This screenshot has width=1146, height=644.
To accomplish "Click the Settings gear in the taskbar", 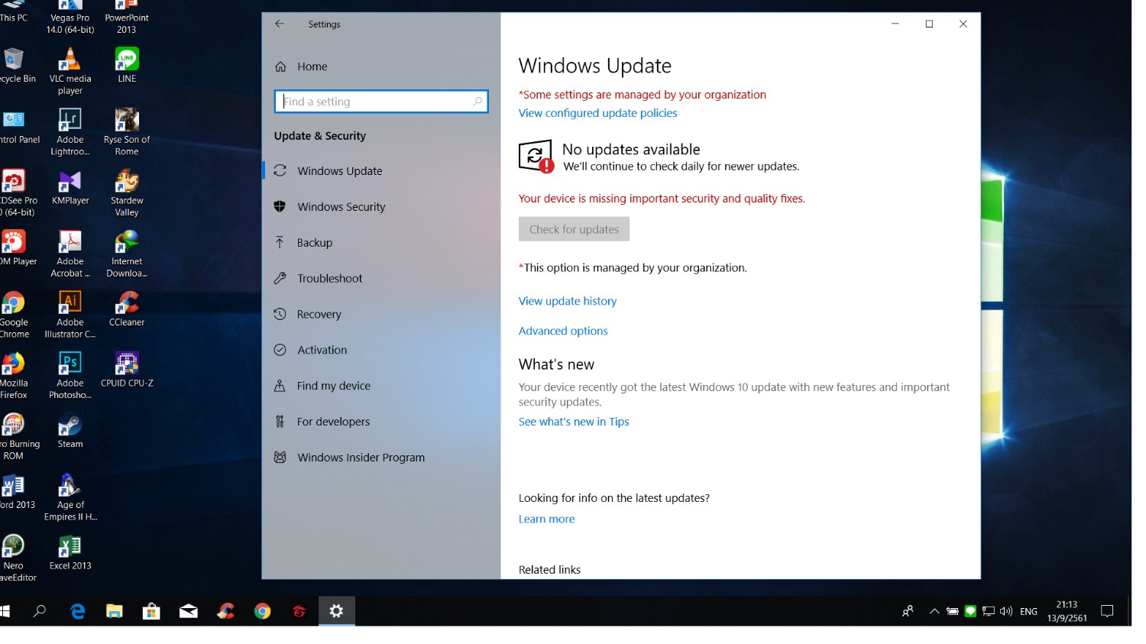I will pyautogui.click(x=336, y=611).
